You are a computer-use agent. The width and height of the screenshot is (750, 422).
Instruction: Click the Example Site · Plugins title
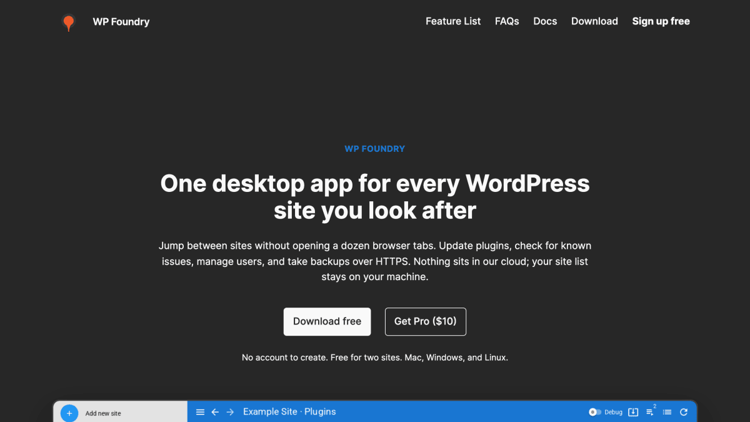click(x=289, y=411)
